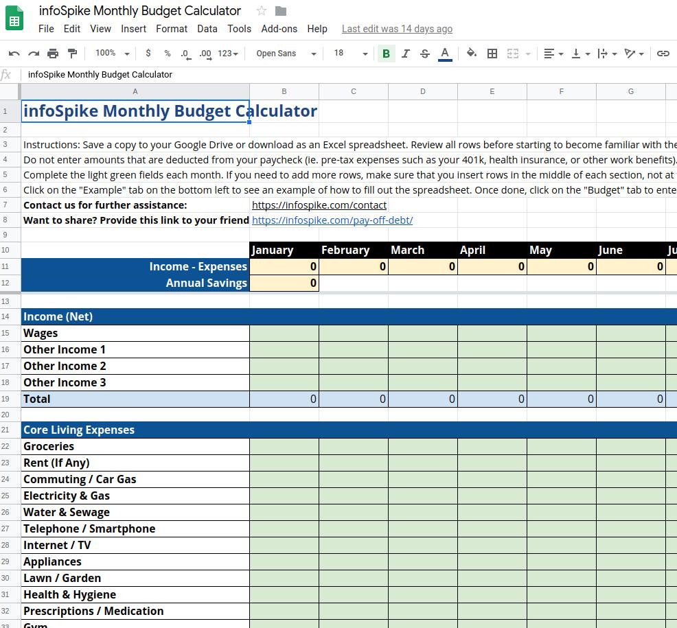Open the Google Sheets home icon
This screenshot has width=677, height=628.
(x=14, y=19)
